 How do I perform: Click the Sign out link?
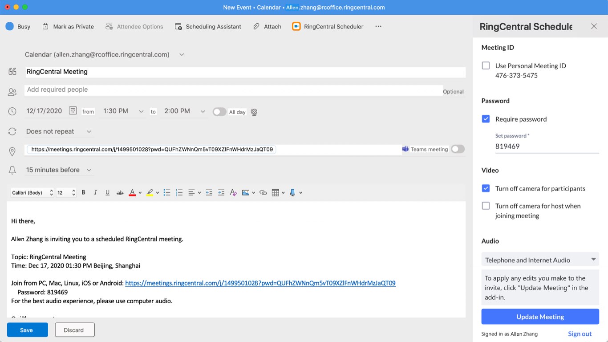coord(580,334)
